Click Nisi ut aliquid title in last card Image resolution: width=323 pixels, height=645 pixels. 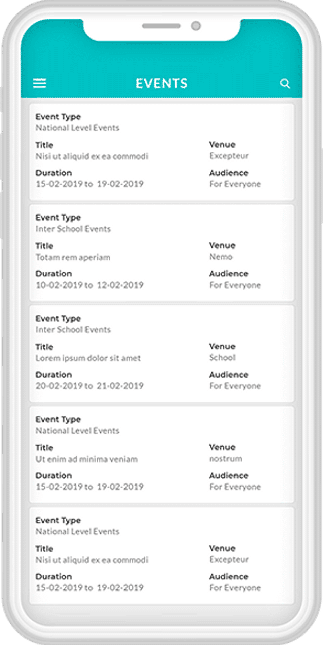pos(92,560)
